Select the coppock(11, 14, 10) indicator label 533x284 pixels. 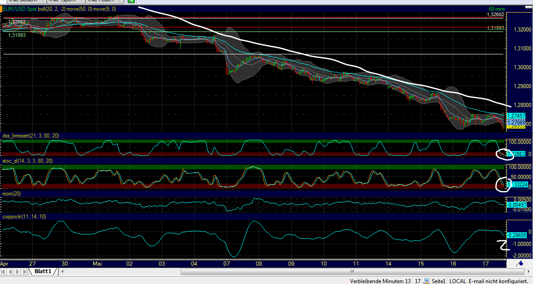tap(24, 217)
